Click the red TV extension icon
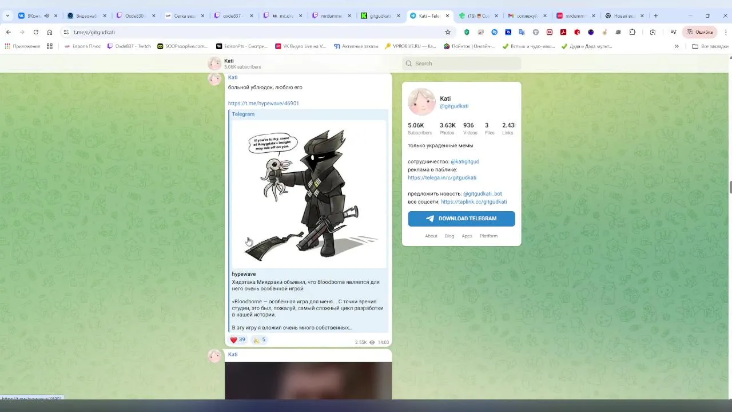Screen dimensions: 732x412 550,32
